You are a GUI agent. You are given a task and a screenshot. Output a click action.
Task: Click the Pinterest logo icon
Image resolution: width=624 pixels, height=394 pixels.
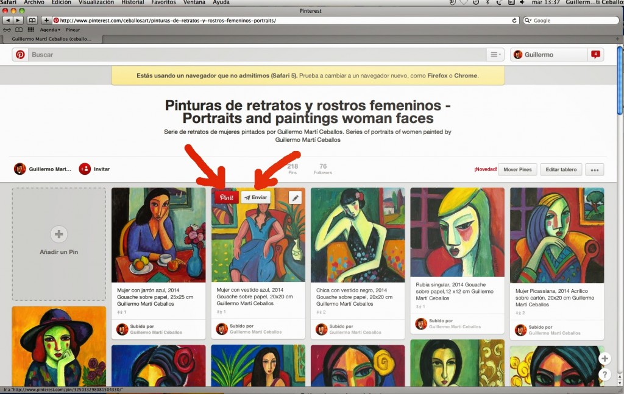20,55
